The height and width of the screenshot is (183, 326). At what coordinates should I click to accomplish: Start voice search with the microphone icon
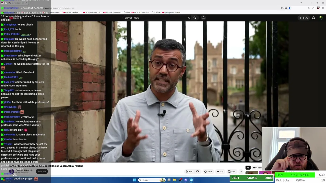click(x=203, y=18)
